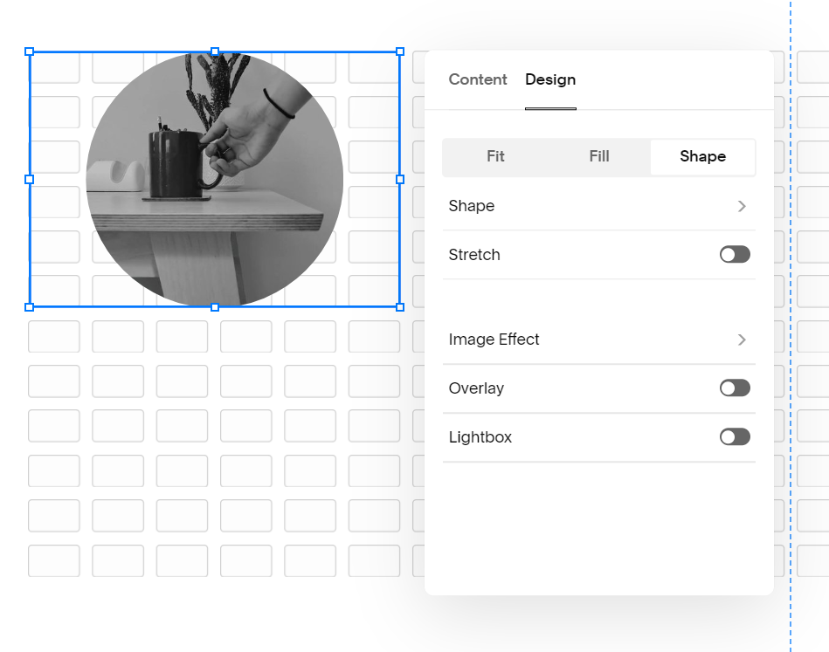Viewport: 829px width, 652px height.
Task: Enable the Overlay toggle
Action: point(735,388)
